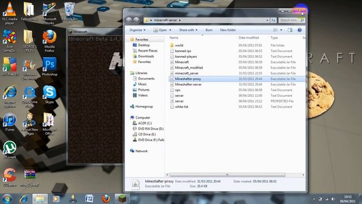Toggle the Explorer preview pane button
The height and width of the screenshot is (204, 362).
(x=290, y=30)
